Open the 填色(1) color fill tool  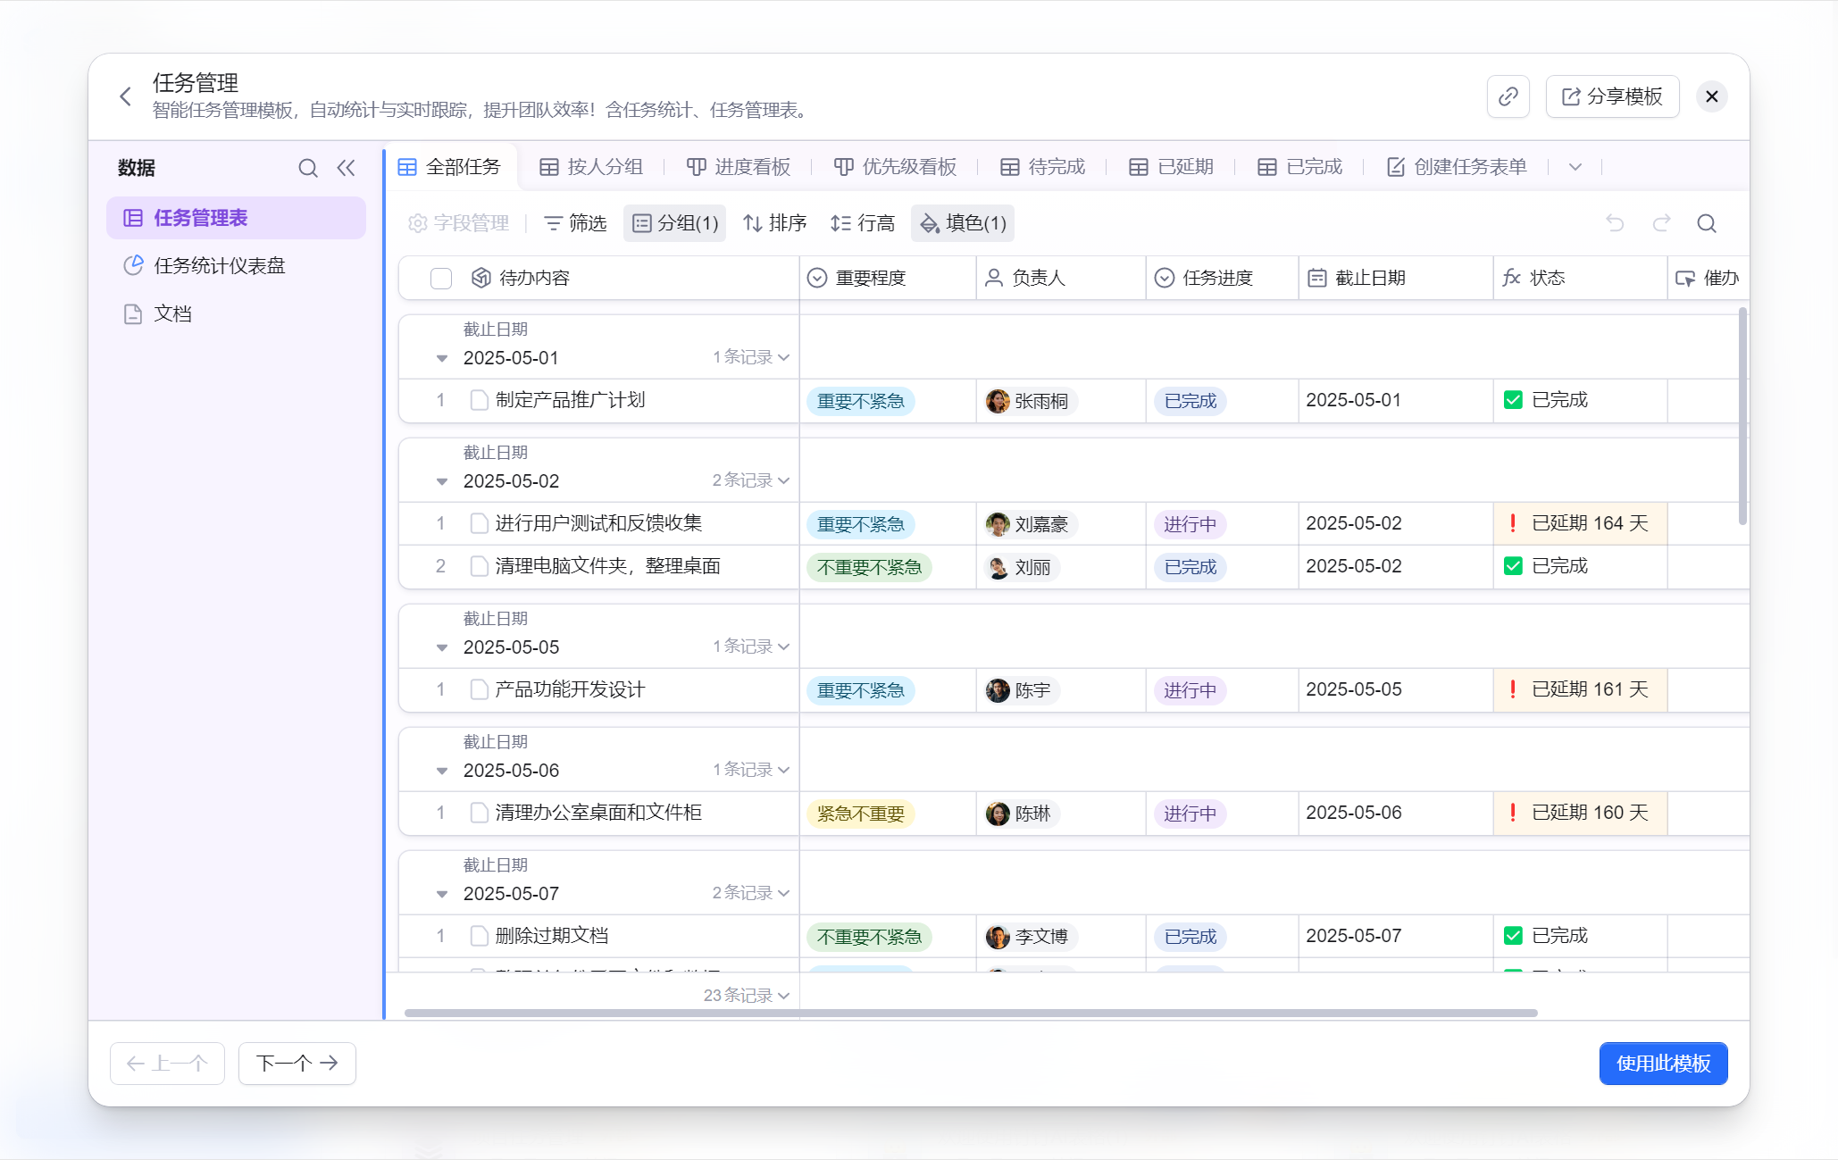click(x=963, y=223)
